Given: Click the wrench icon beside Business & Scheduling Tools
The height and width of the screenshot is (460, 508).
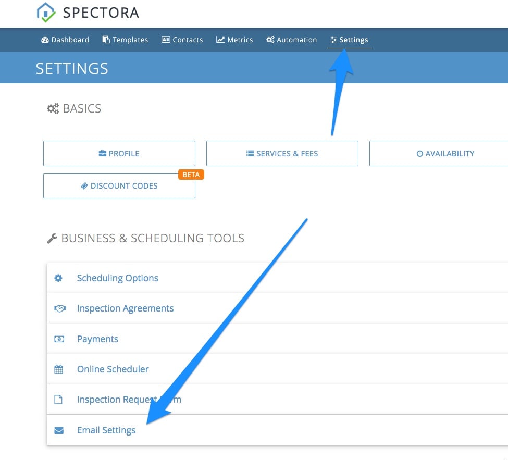Looking at the screenshot, I should 52,238.
